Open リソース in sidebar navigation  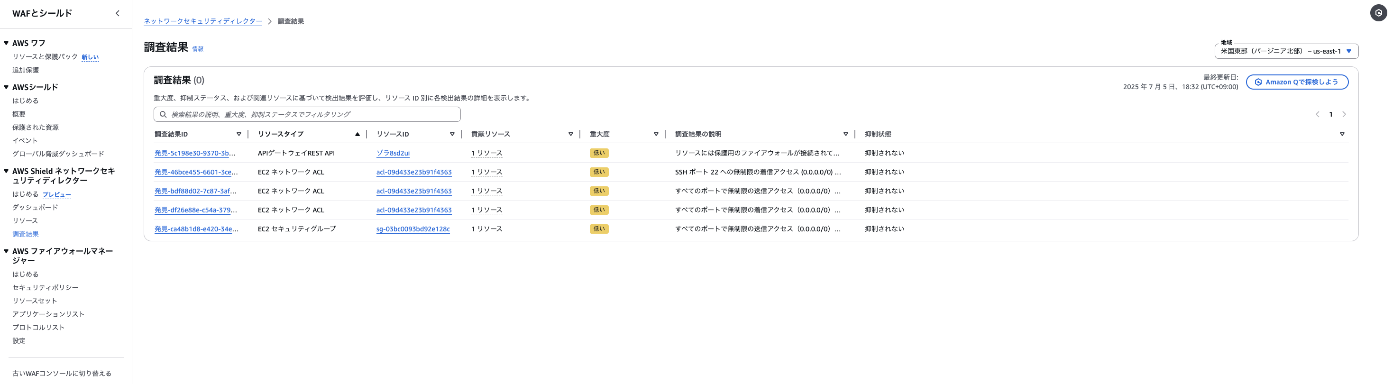[x=25, y=220]
